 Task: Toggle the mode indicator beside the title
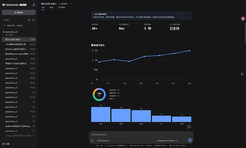point(63,4)
